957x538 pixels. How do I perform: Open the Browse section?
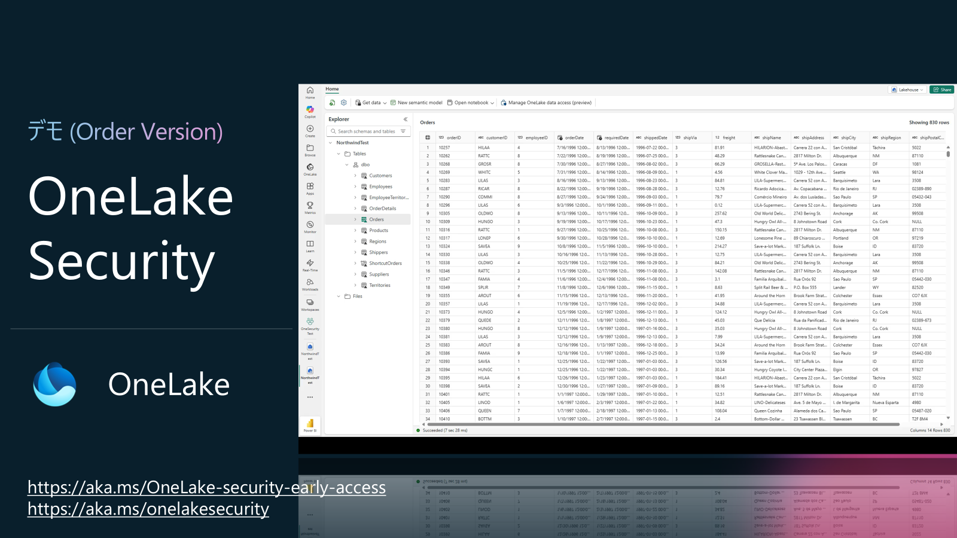click(x=310, y=149)
